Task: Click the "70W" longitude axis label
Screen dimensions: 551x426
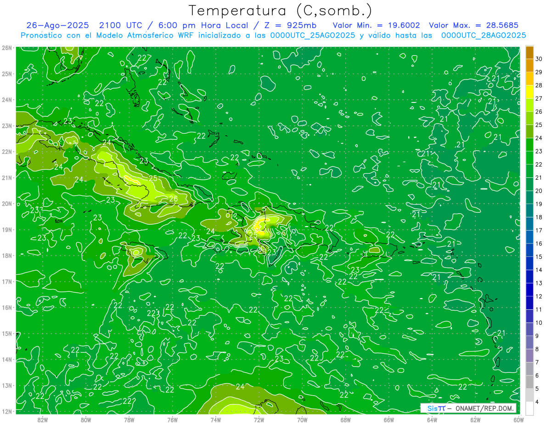Action: pos(302,420)
